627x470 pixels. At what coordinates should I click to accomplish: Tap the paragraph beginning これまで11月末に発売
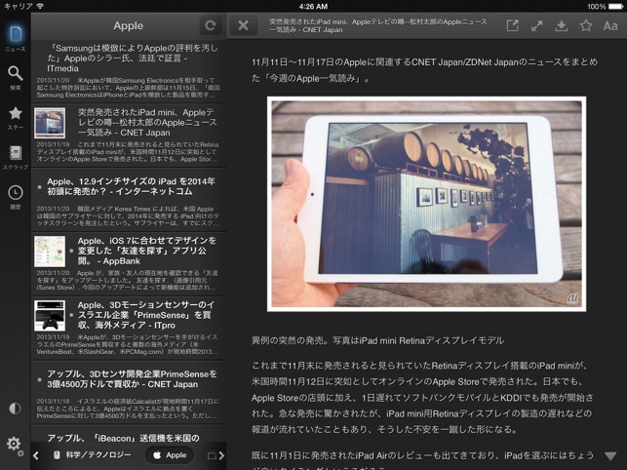(422, 398)
